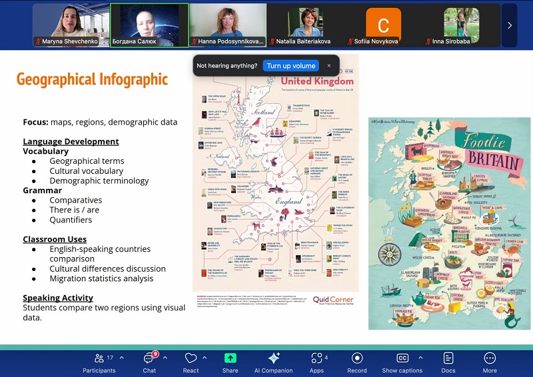Expand the caret next to Chat
This screenshot has height=377, width=533.
pyautogui.click(x=165, y=358)
